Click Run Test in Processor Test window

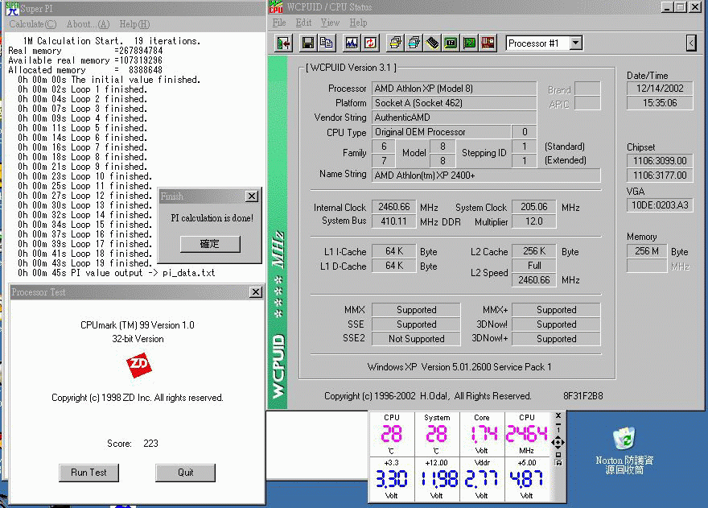(88, 473)
